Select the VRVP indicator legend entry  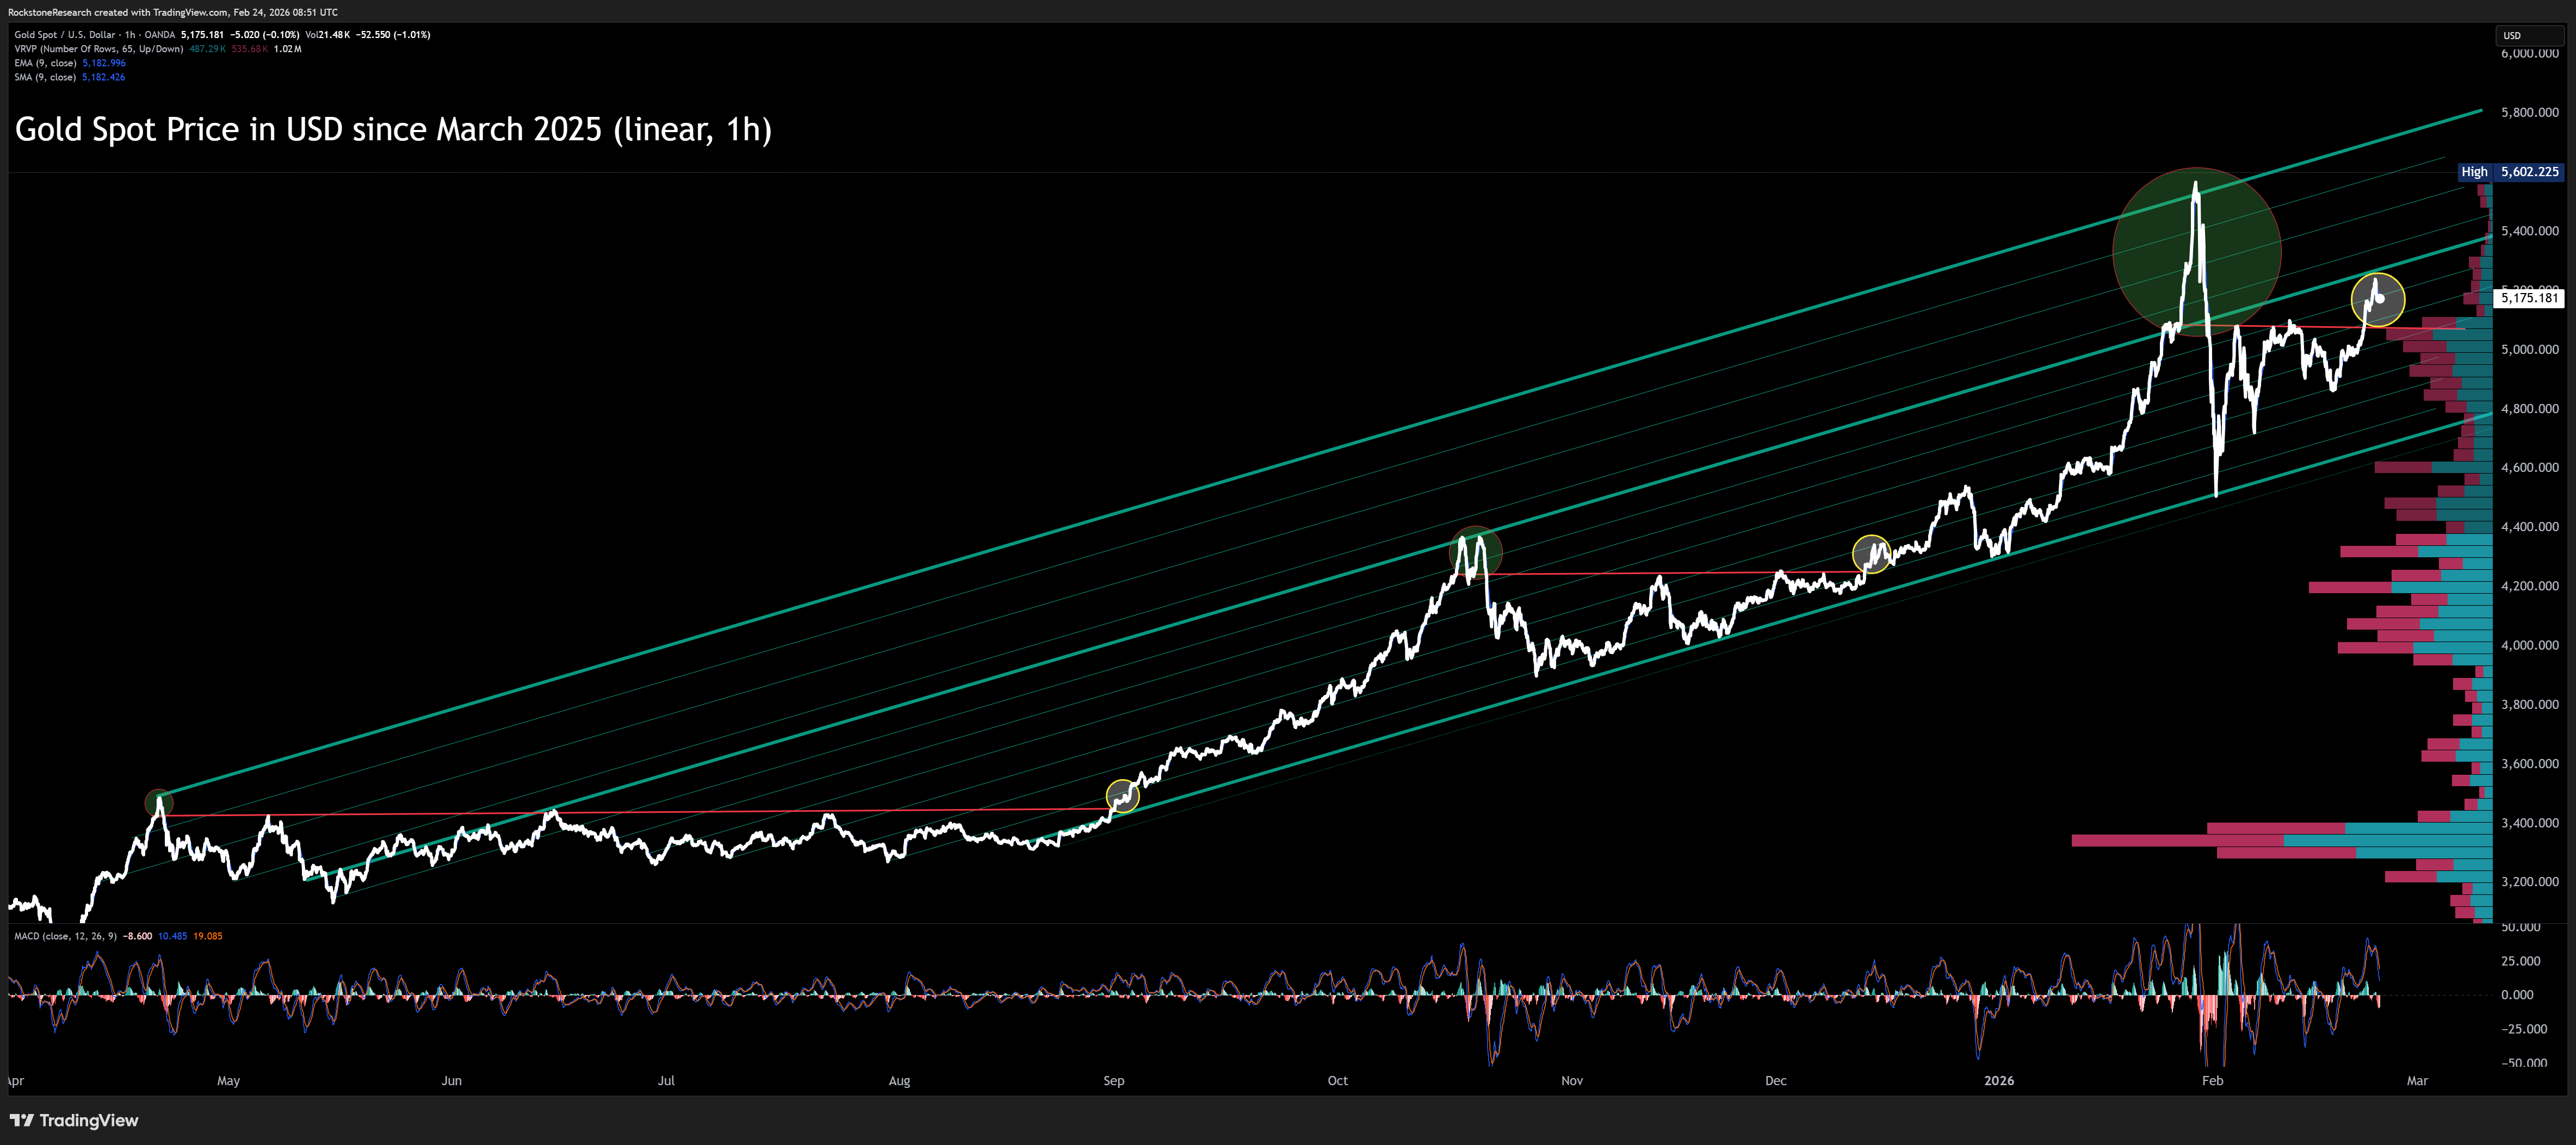coord(98,49)
